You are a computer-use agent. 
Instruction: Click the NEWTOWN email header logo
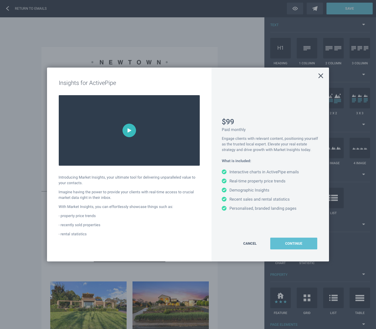(x=130, y=62)
